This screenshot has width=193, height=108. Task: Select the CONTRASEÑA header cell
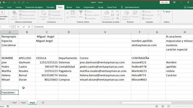pyautogui.click(x=140, y=58)
